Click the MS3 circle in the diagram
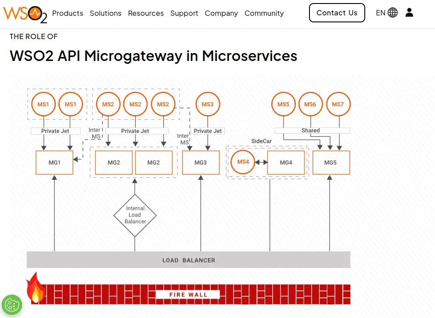 coord(208,104)
